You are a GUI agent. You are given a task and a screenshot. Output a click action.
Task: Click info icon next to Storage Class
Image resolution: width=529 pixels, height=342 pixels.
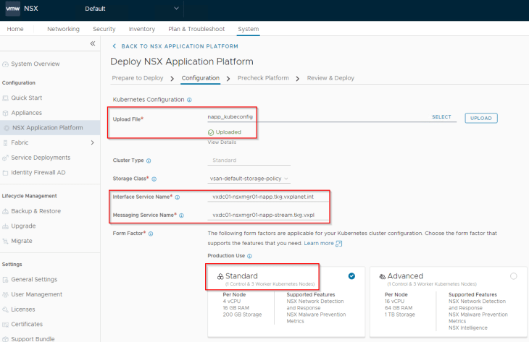(154, 179)
